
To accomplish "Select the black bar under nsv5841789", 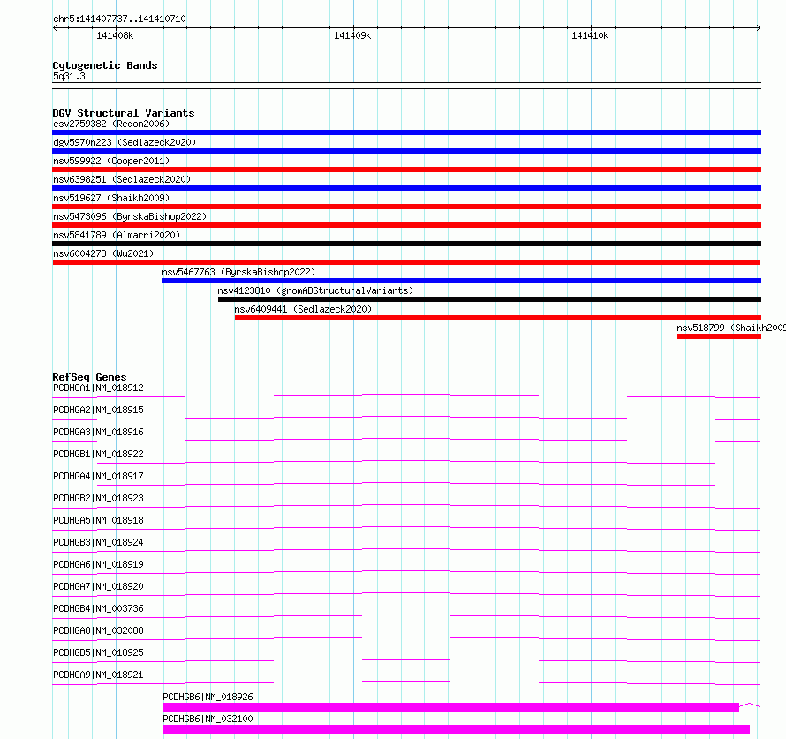I will 406,244.
